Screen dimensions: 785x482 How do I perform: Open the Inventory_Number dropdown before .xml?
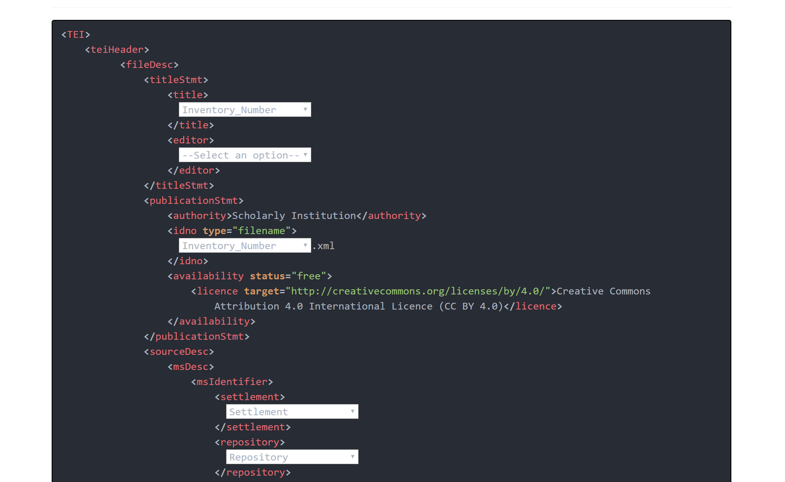[244, 246]
